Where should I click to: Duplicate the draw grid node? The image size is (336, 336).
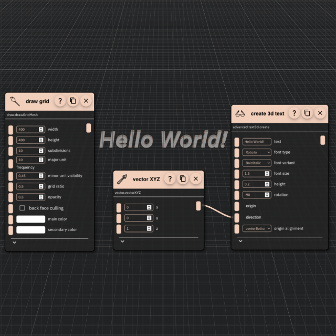tap(73, 101)
